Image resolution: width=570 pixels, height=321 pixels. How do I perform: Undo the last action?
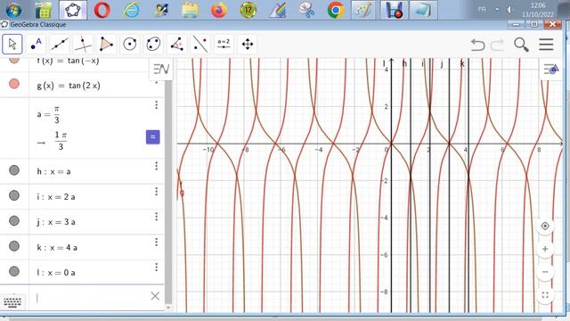477,45
